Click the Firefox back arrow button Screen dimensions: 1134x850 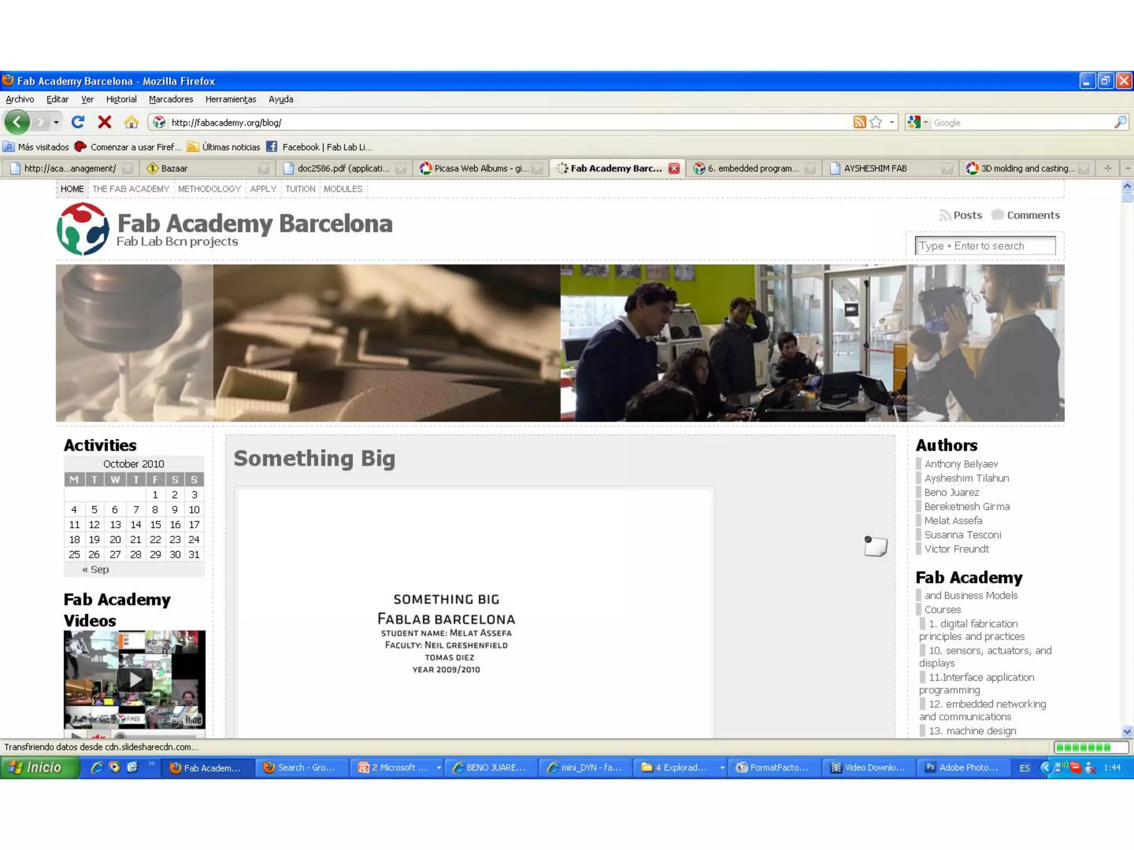17,122
